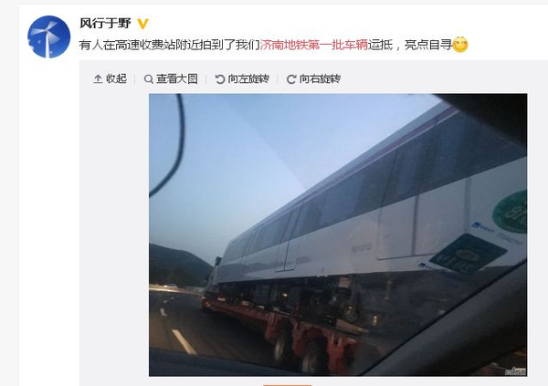Image resolution: width=548 pixels, height=386 pixels.
Task: Open the wind turbine profile avatar
Action: pos(49,37)
